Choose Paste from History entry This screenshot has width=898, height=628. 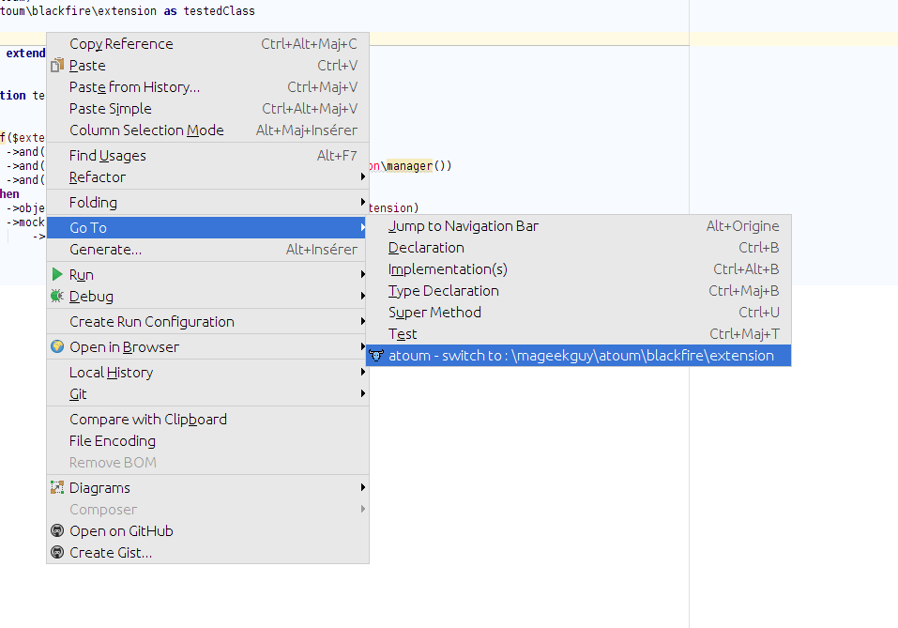207,87
